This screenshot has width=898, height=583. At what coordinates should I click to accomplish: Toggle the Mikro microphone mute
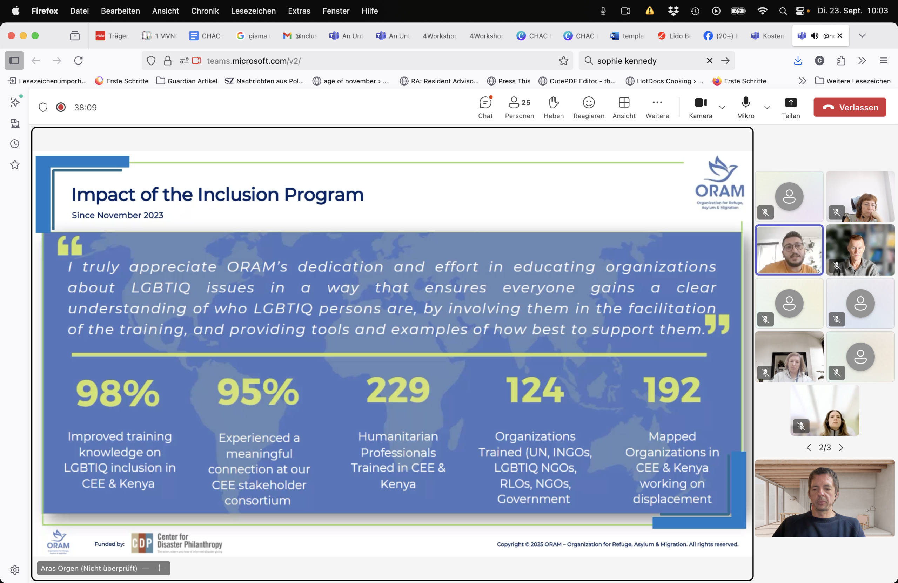[745, 108]
